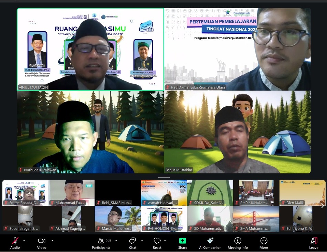The width and height of the screenshot is (327, 252).
Task: Expand audio options arrow next to Audio
Action: point(24,241)
